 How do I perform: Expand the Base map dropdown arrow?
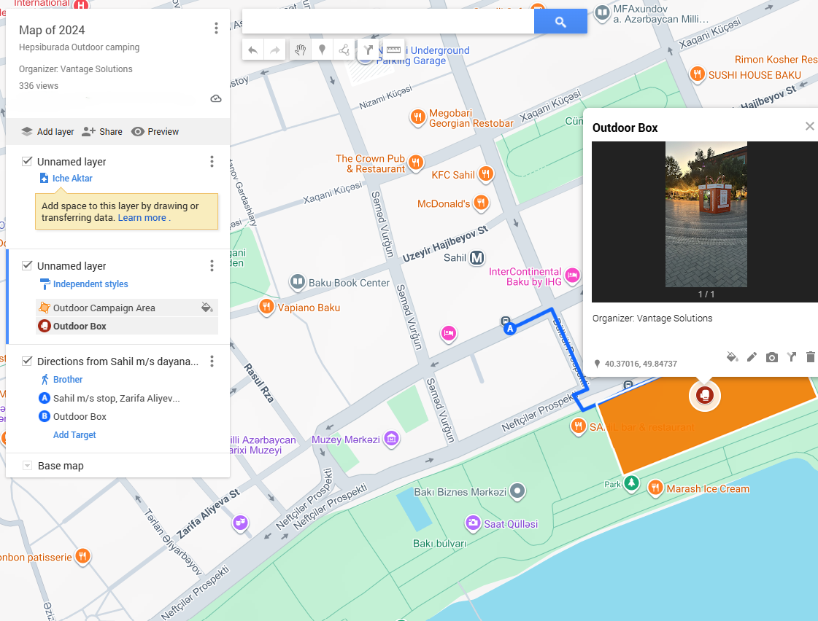tap(27, 466)
